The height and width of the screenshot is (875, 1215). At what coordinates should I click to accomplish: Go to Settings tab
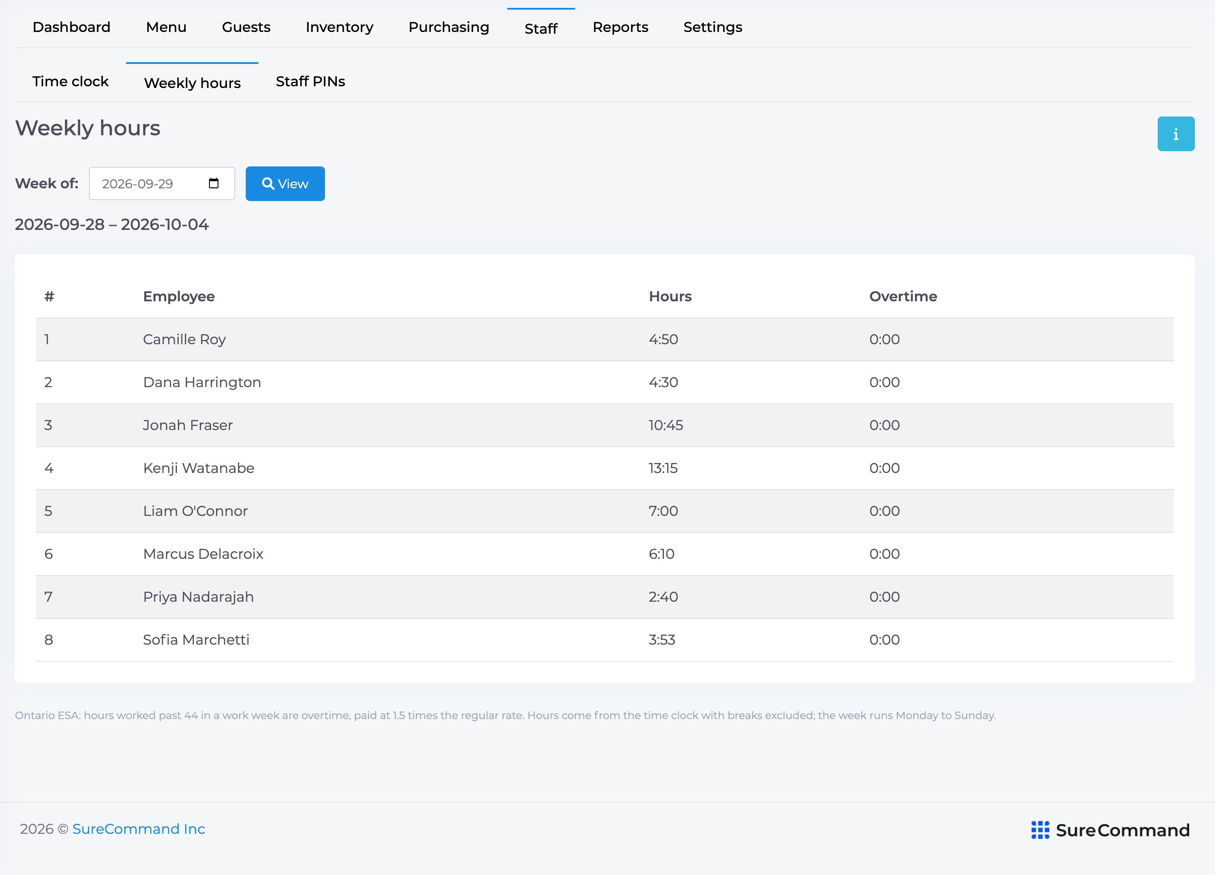click(713, 27)
